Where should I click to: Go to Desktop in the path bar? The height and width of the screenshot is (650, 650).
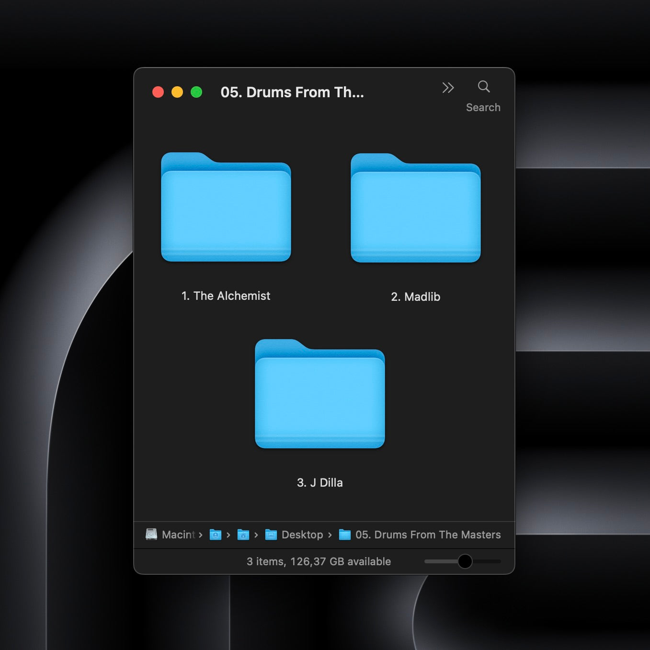point(294,535)
